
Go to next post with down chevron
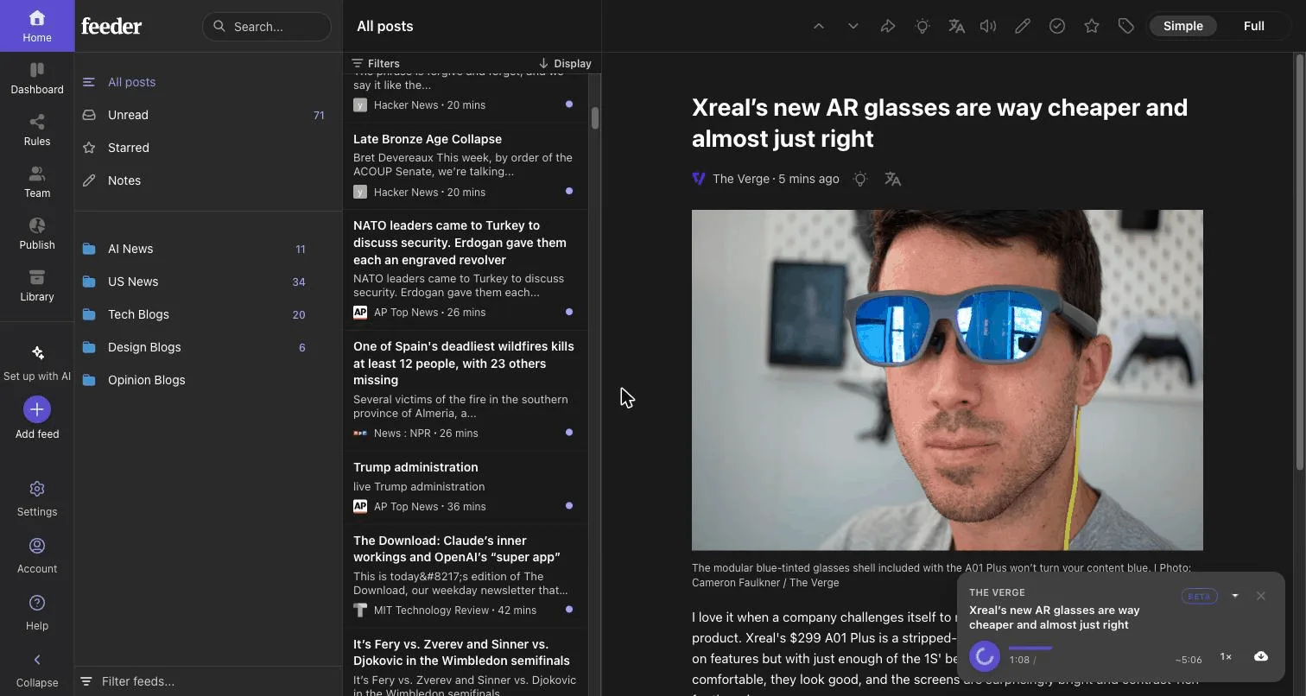coord(853,26)
